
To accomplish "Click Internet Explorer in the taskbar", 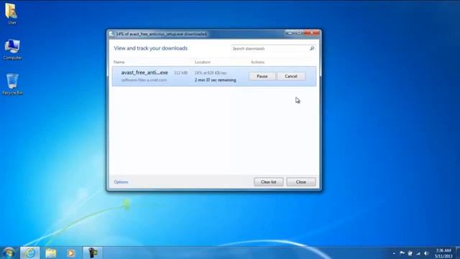I will 30,253.
